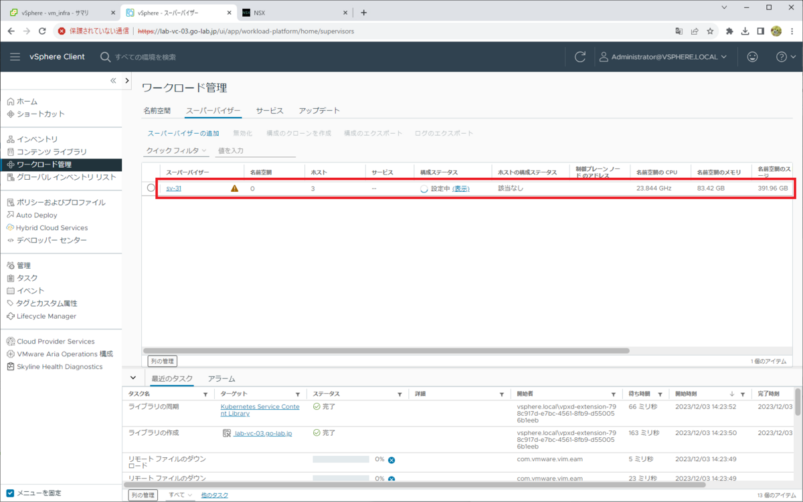Switch to the アップデート tab
803x502 pixels.
coord(319,111)
